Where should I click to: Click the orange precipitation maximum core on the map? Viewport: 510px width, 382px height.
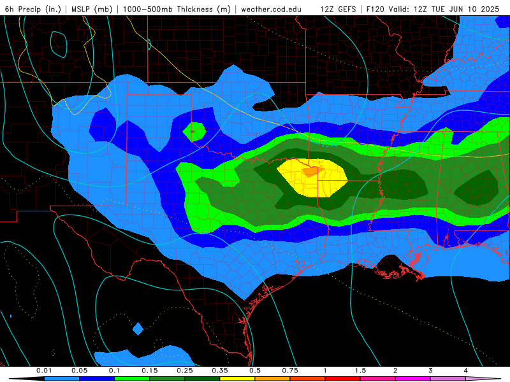coord(312,171)
